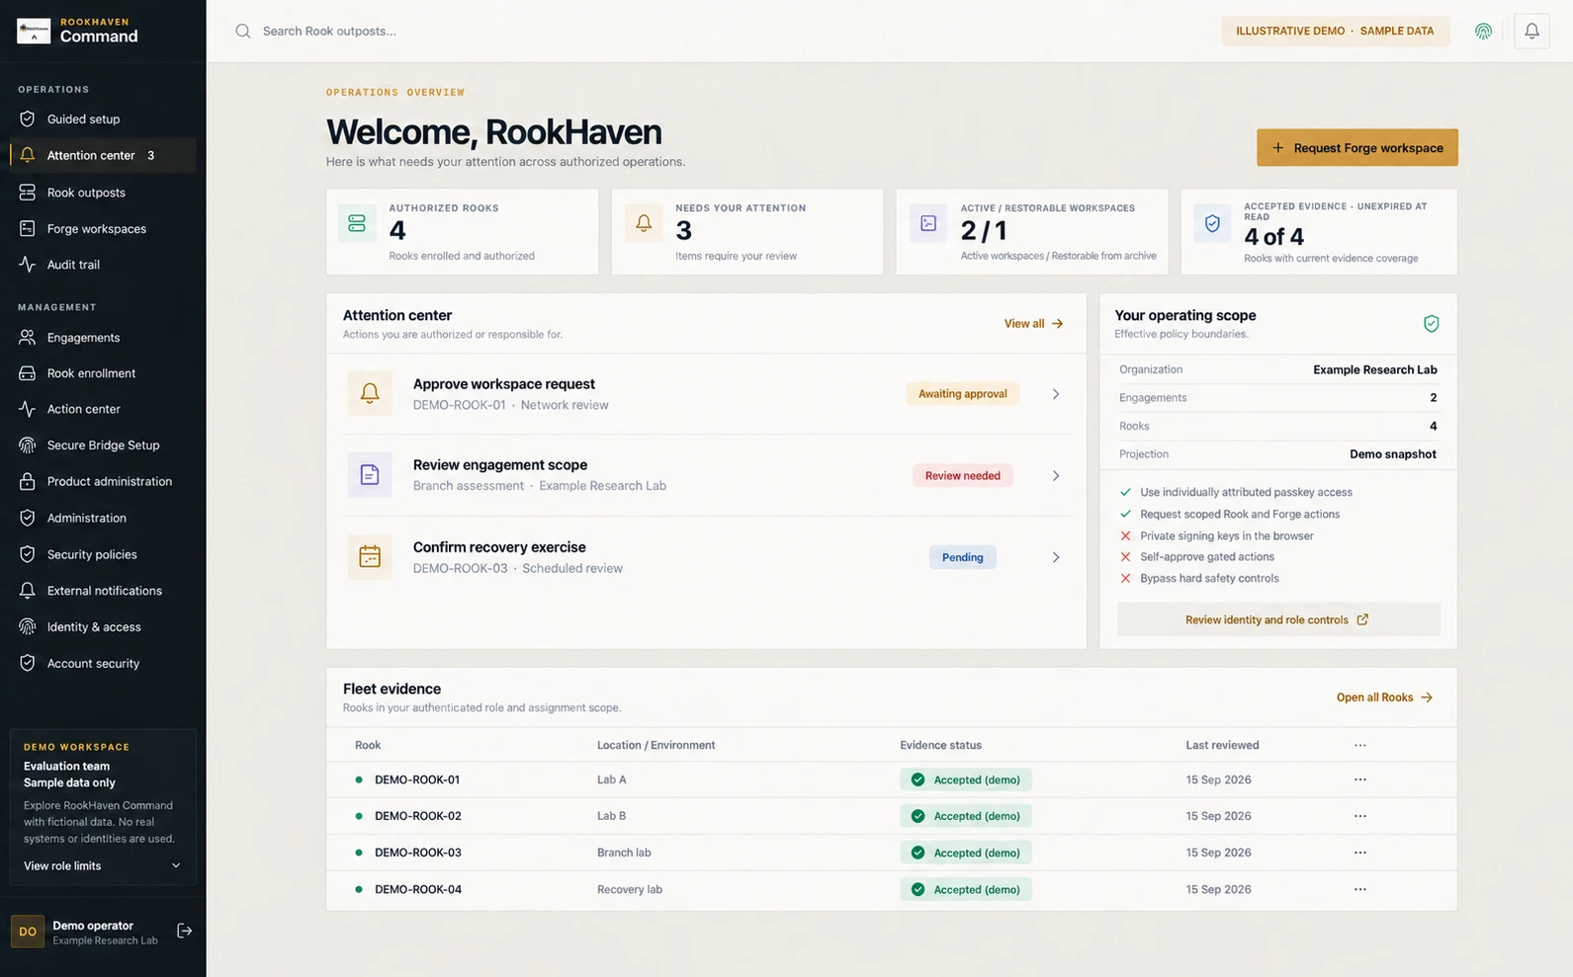Image resolution: width=1573 pixels, height=977 pixels.
Task: Open Product administration in the sidebar
Action: pyautogui.click(x=103, y=482)
